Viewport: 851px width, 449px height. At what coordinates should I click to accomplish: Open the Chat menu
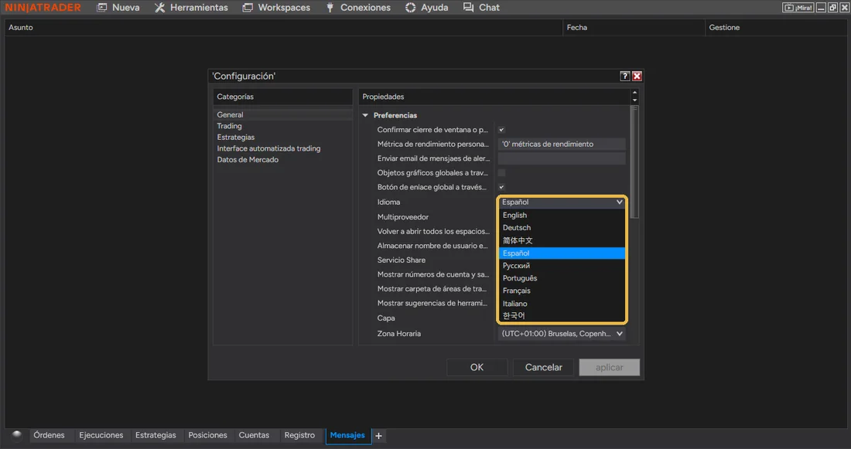coord(481,8)
